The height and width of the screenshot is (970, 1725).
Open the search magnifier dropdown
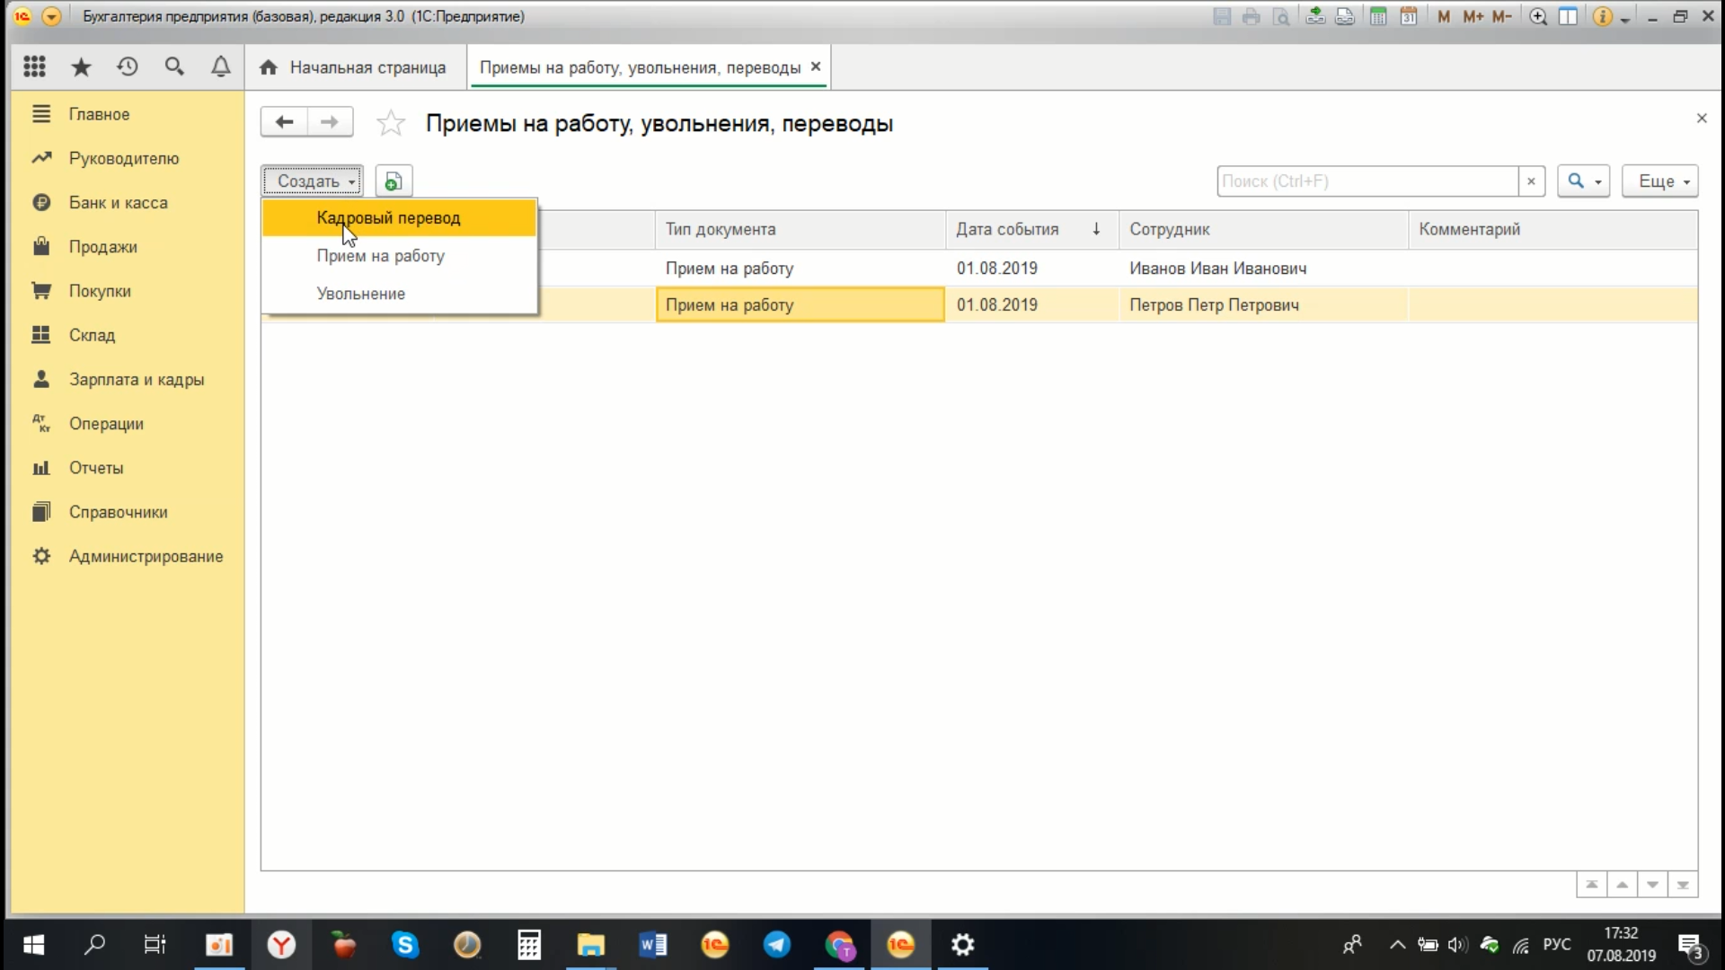point(1583,181)
